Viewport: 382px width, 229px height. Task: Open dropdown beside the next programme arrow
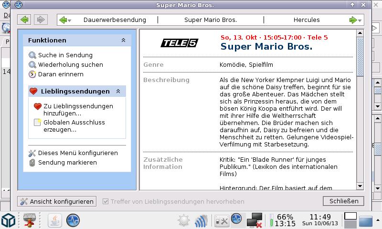(360, 21)
